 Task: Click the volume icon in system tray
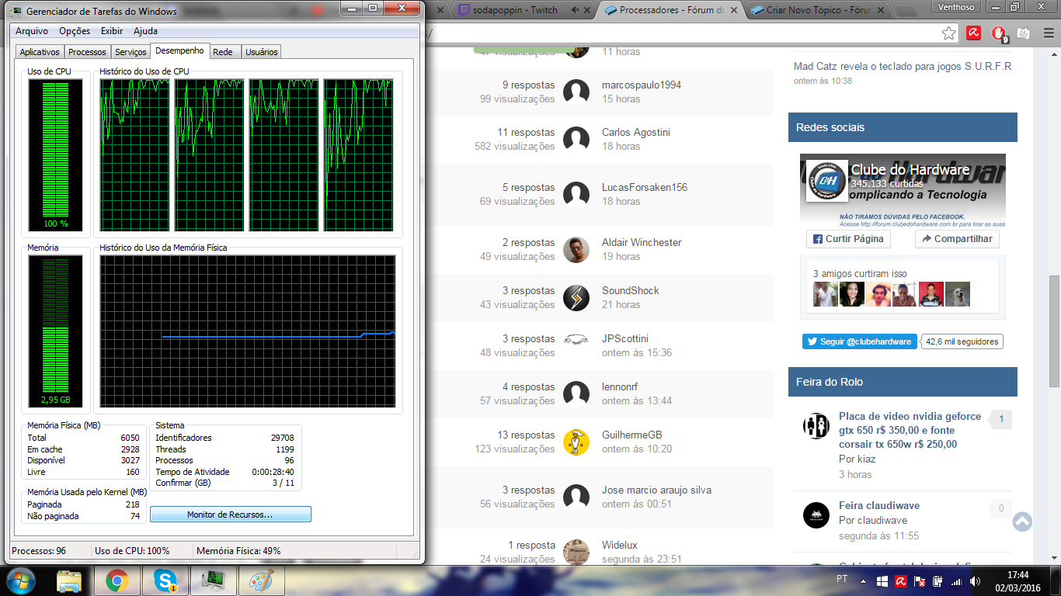pos(975,580)
